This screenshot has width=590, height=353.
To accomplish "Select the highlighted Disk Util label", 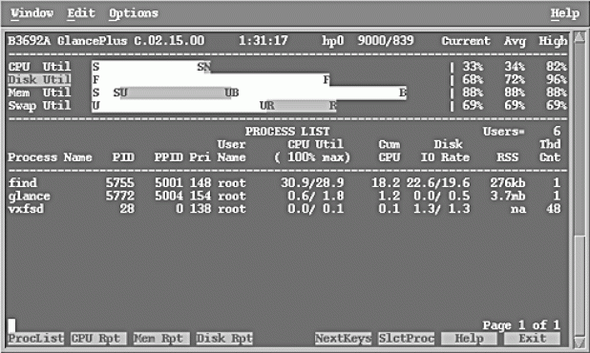I will (39, 80).
